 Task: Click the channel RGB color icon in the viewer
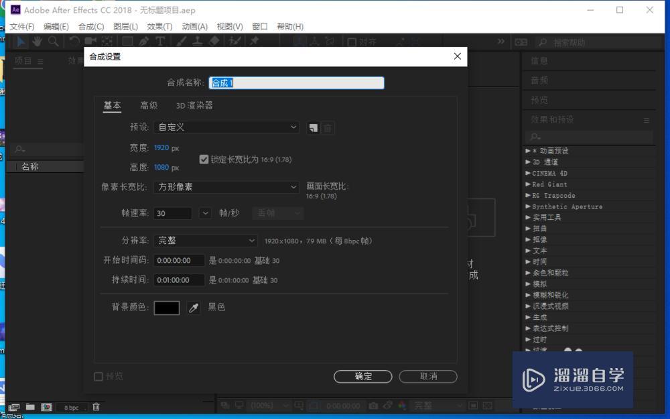(x=402, y=406)
